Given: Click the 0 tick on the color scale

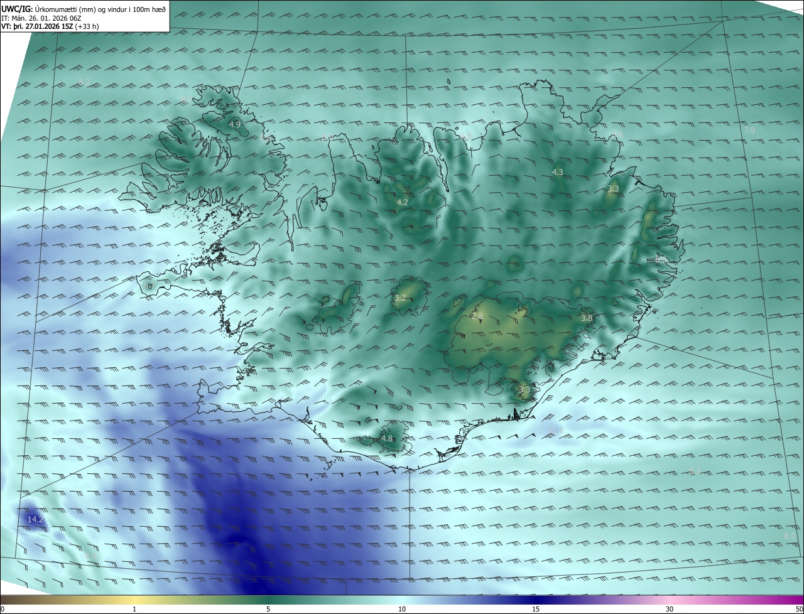Looking at the screenshot, I should pyautogui.click(x=3, y=609).
